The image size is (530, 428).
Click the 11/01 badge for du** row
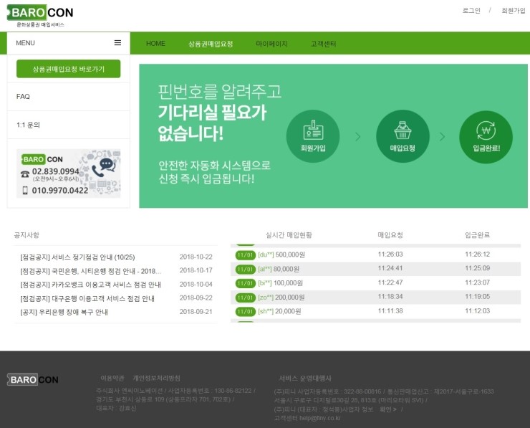(246, 255)
